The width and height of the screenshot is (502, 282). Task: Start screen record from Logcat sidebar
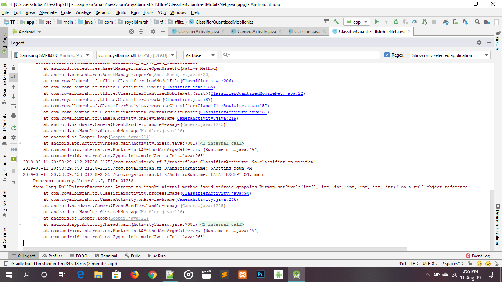pos(14,159)
